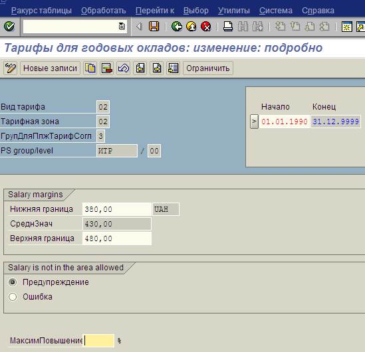Click the currency field UAH
Viewport: 365px width, 352px height.
(x=166, y=209)
